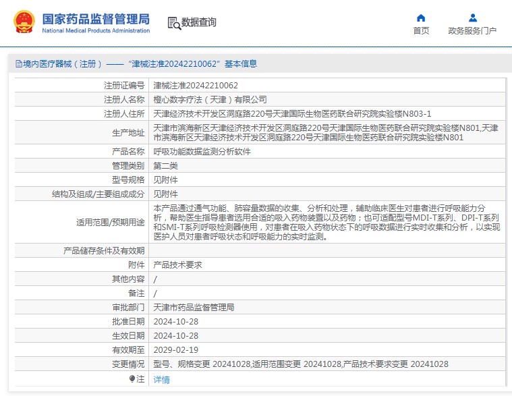Click the 变更情况 change history text

tap(301, 364)
